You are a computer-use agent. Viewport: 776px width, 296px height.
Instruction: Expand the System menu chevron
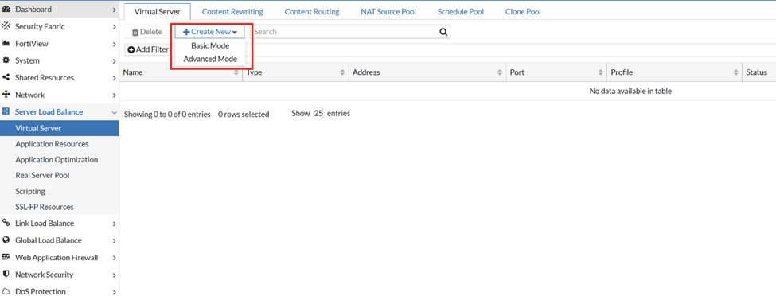click(x=114, y=61)
